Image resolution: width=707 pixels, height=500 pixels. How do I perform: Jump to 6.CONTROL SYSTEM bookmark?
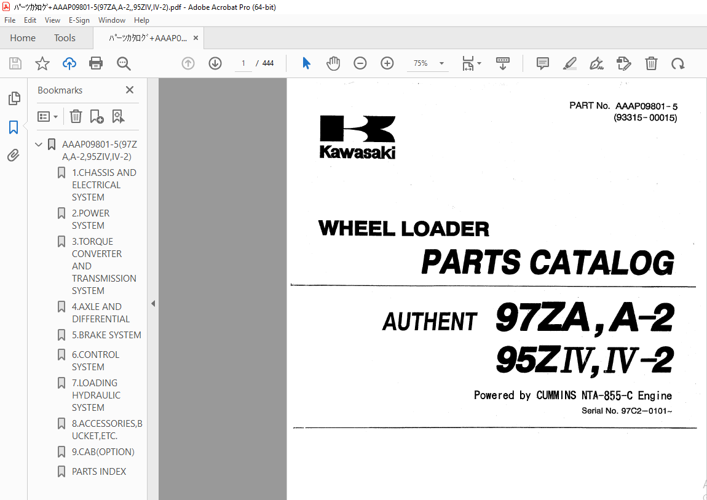tap(95, 360)
